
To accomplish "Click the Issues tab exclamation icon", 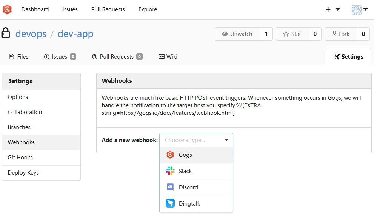I will (x=46, y=57).
